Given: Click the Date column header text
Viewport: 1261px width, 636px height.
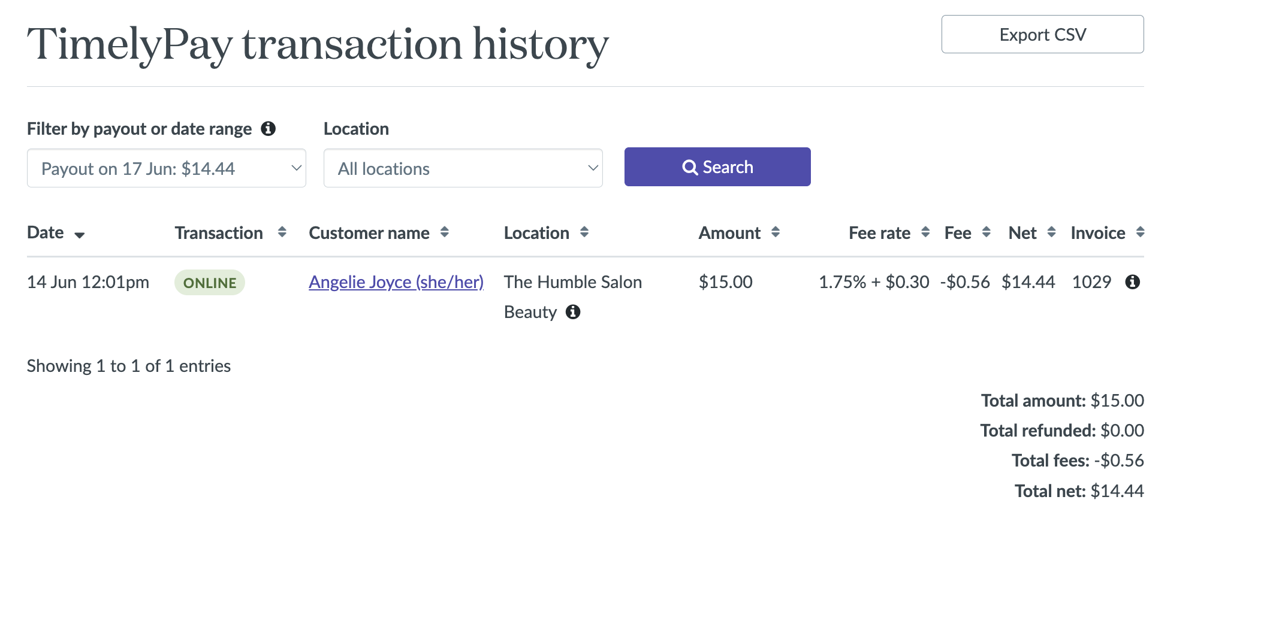Looking at the screenshot, I should (x=46, y=232).
